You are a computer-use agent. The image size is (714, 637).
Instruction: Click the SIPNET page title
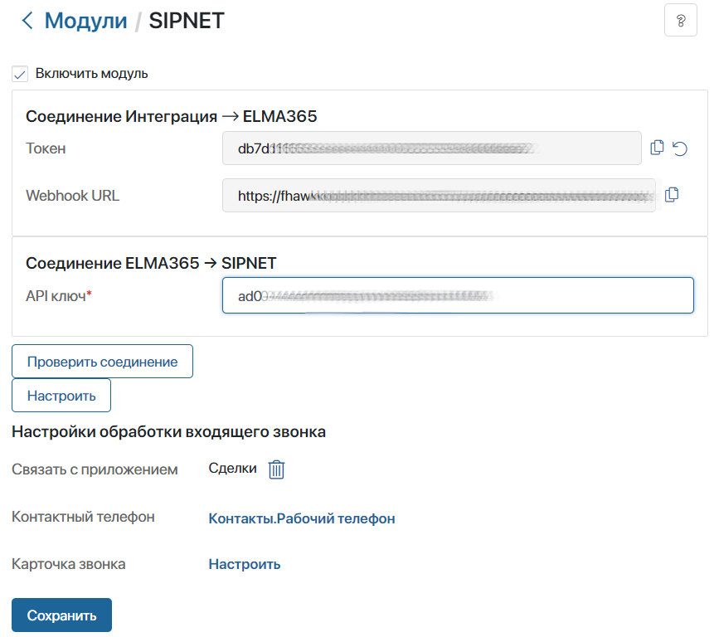(x=187, y=21)
